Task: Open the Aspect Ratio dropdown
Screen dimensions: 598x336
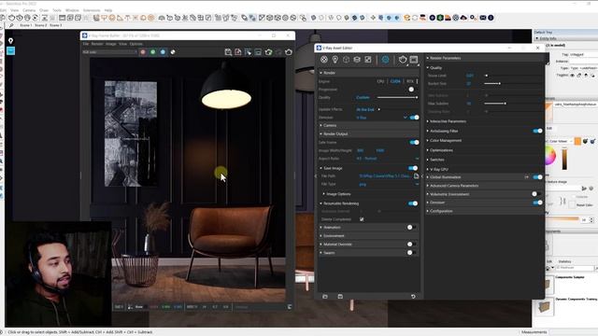Action: tap(388, 159)
